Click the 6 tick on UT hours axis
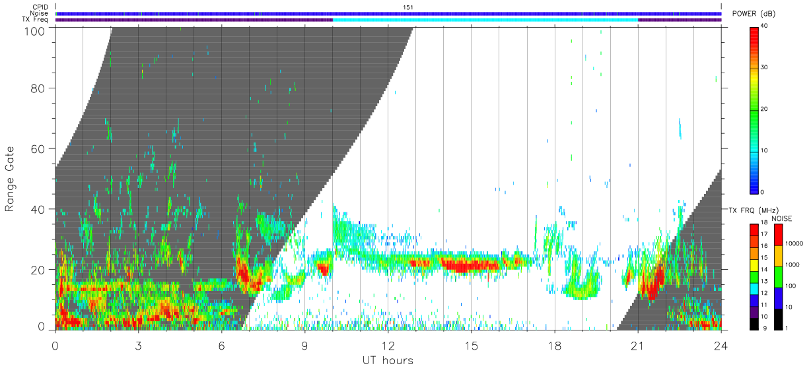 pyautogui.click(x=221, y=345)
